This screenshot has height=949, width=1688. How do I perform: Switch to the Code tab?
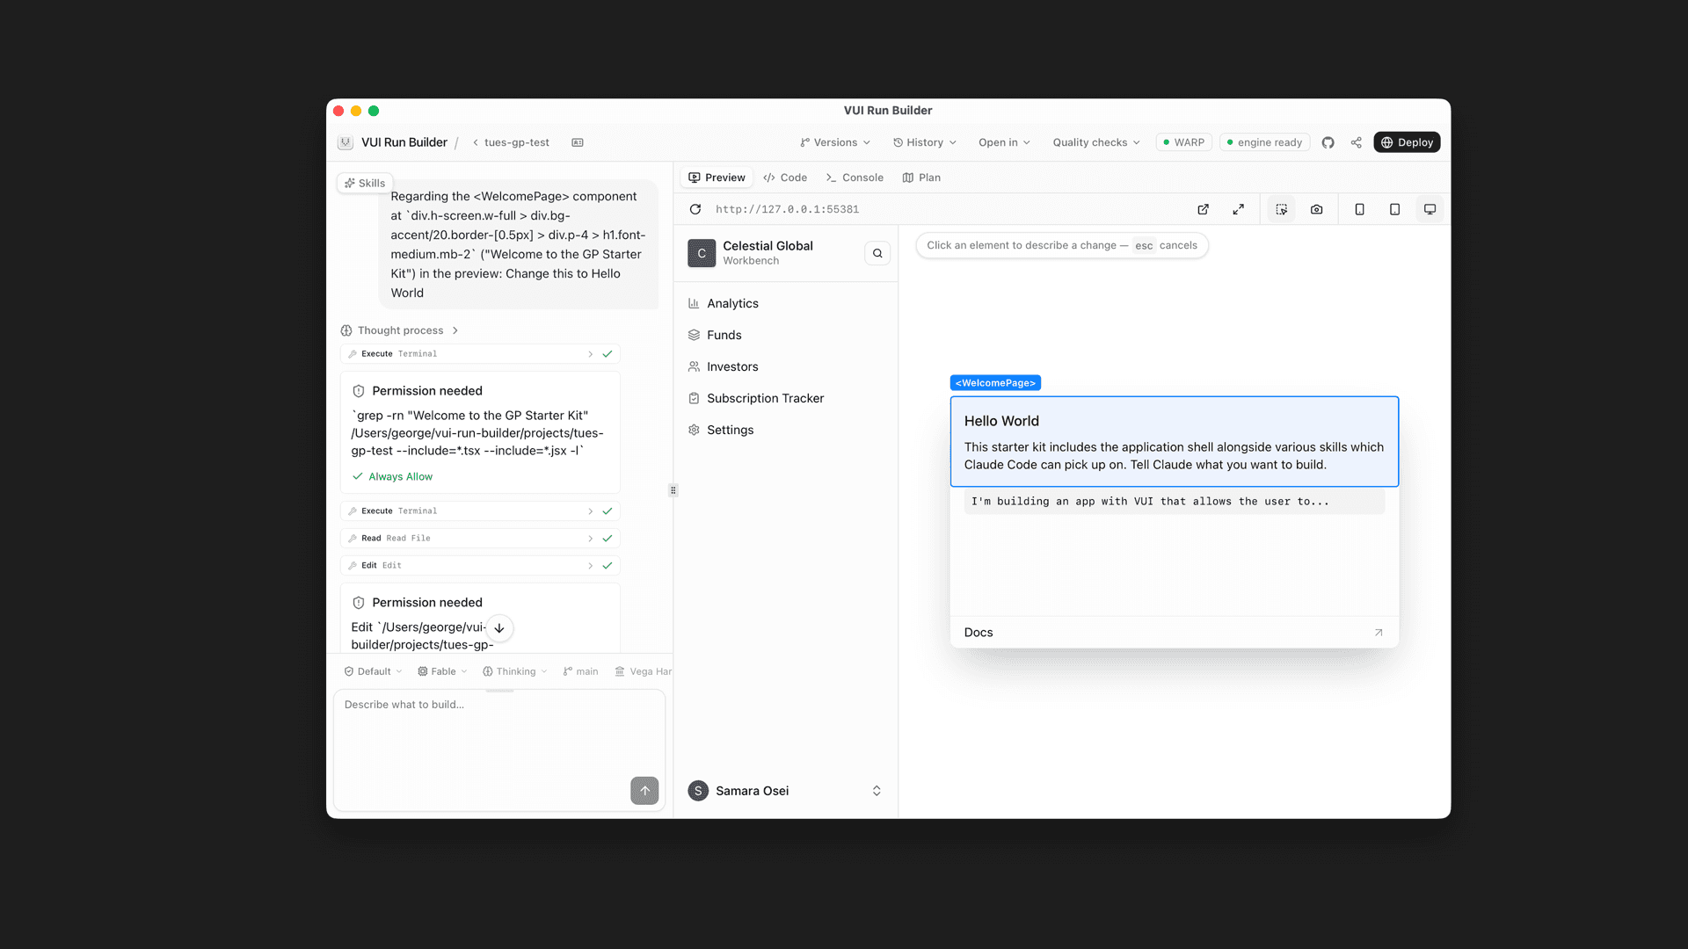pyautogui.click(x=785, y=177)
